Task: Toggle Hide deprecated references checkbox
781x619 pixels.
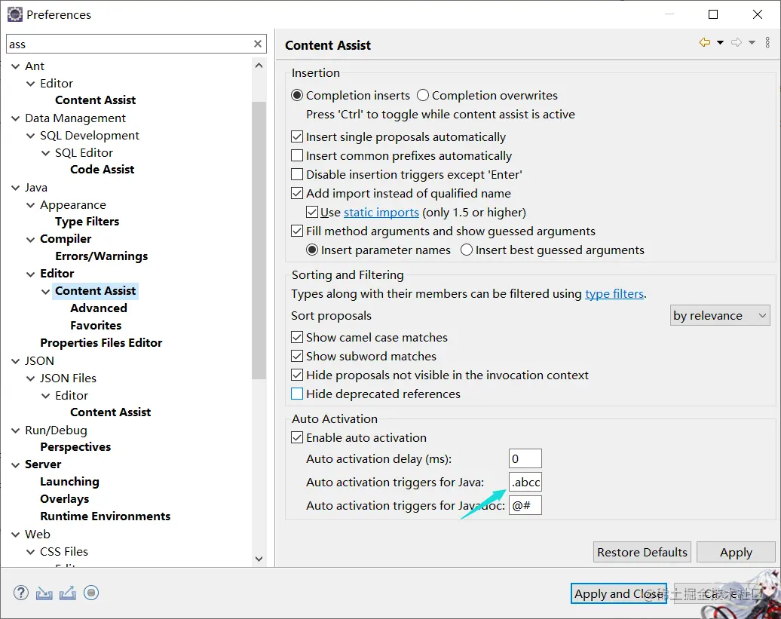Action: click(297, 394)
